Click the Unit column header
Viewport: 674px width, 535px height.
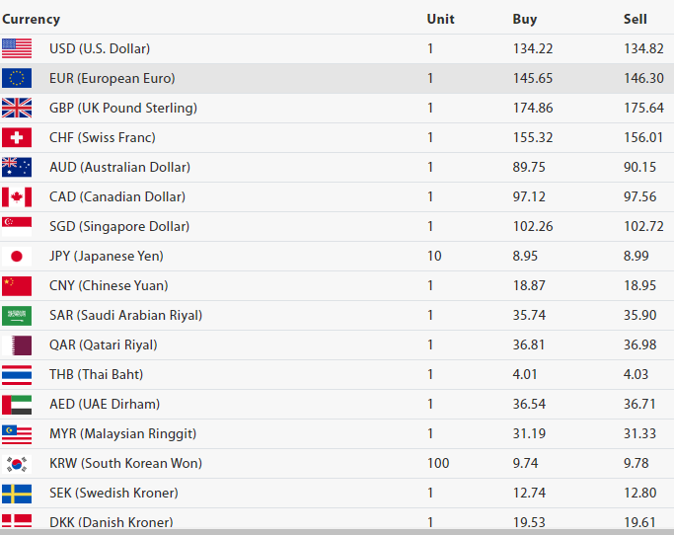[x=440, y=19]
